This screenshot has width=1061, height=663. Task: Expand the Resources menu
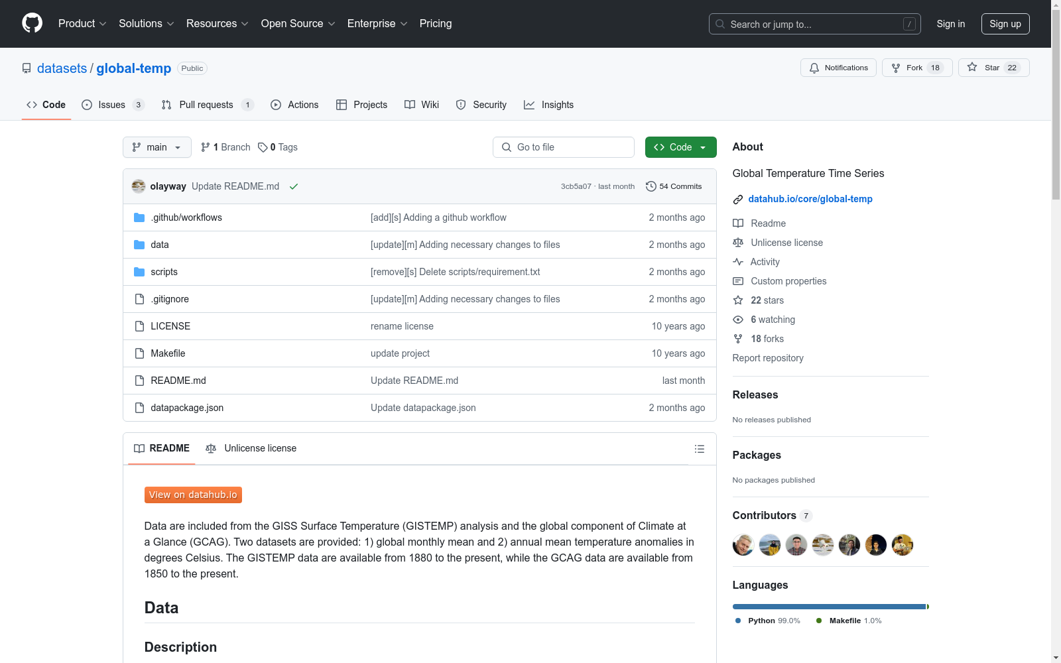(218, 23)
